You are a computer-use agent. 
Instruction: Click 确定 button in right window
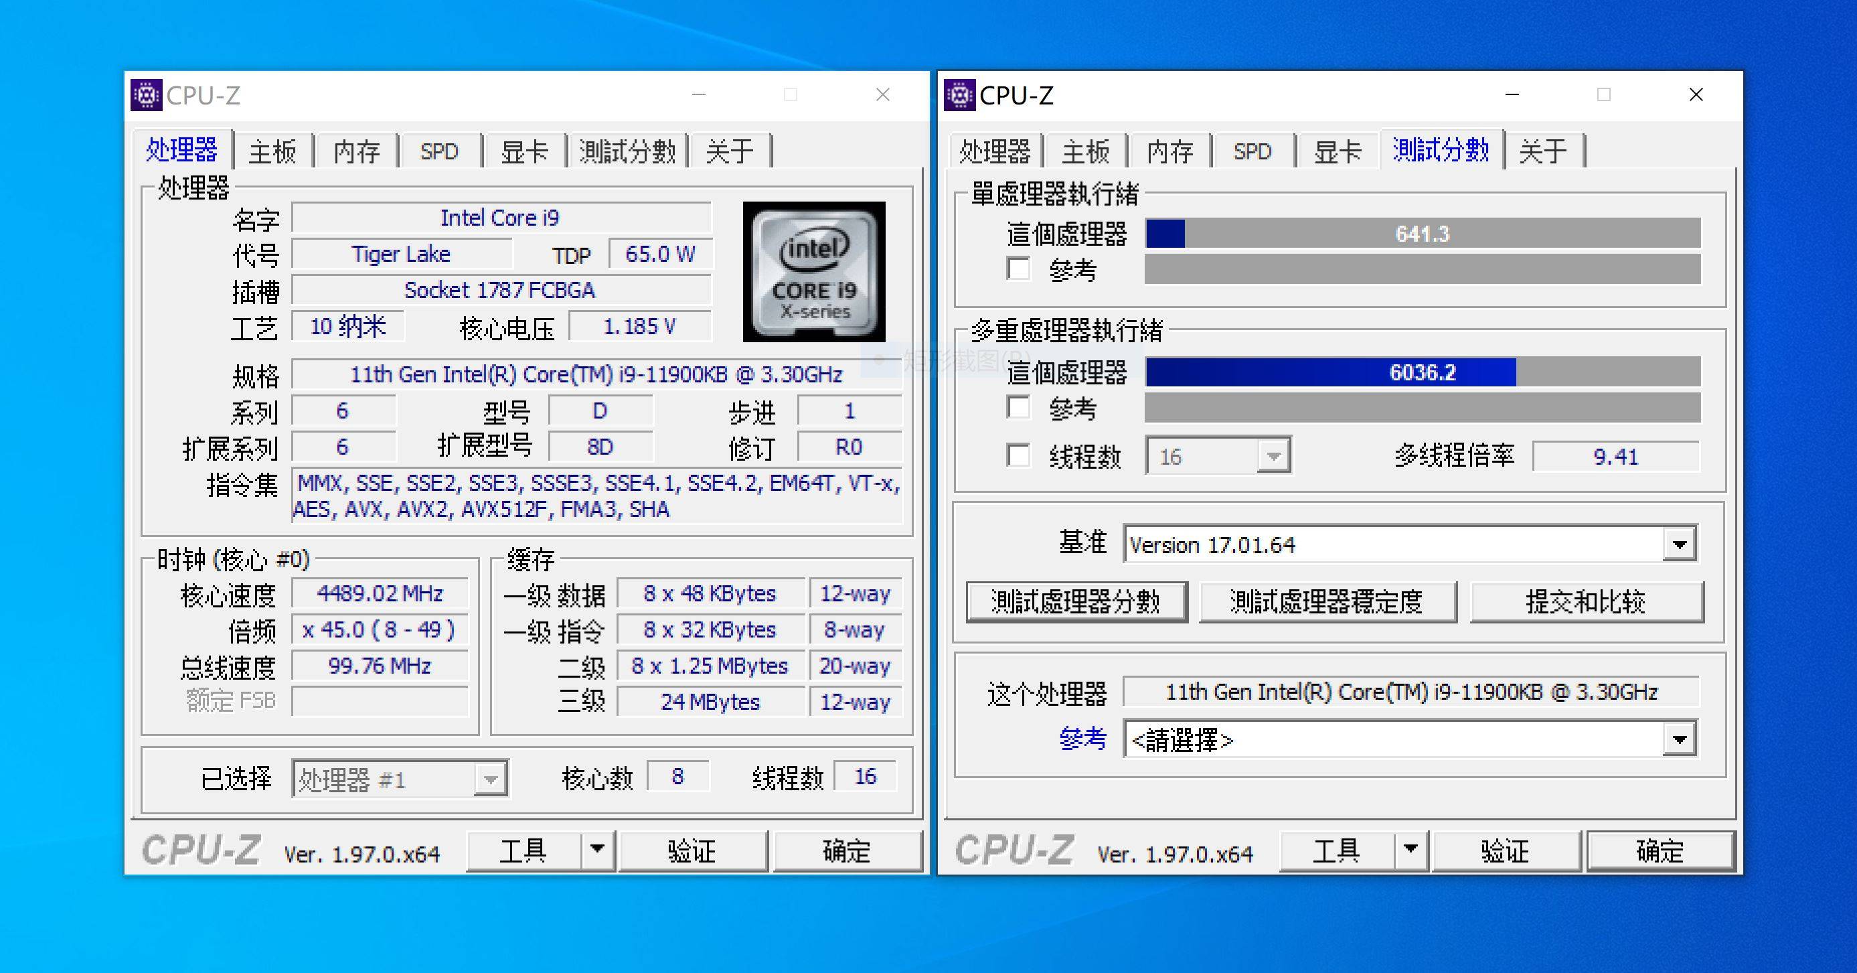(x=1660, y=850)
